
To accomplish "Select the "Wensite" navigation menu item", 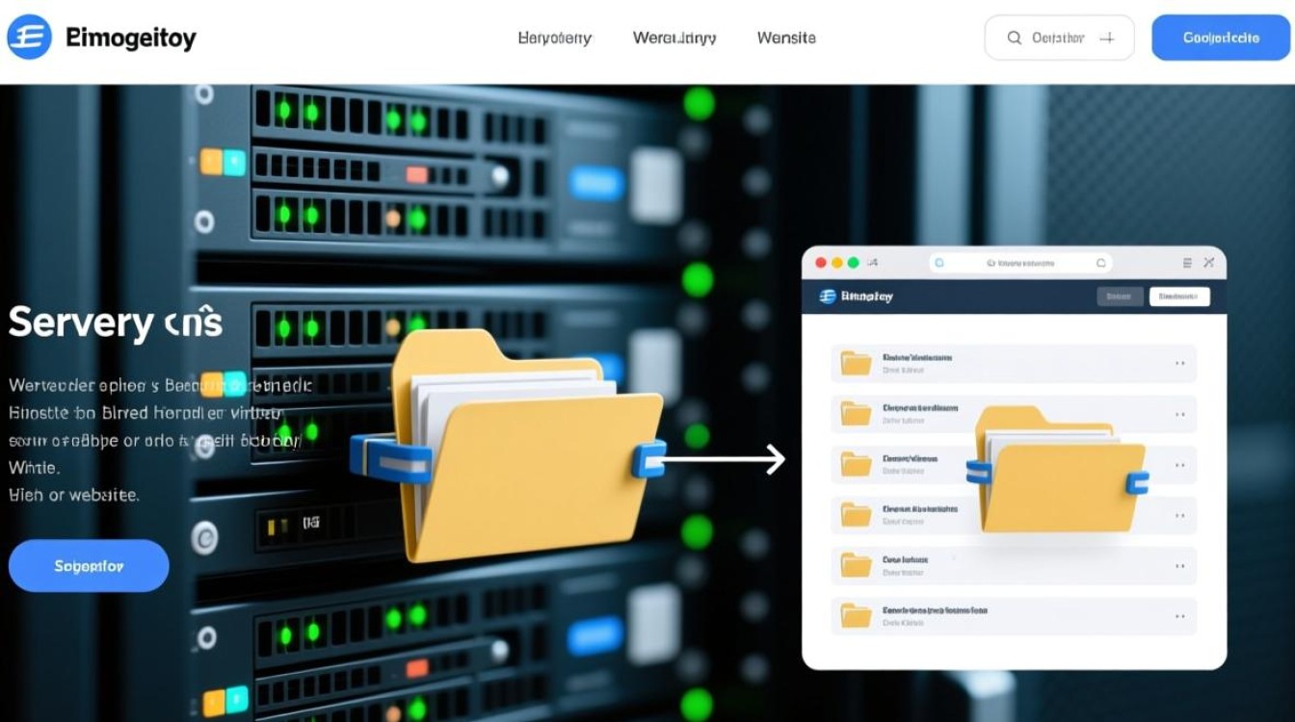I will (x=786, y=39).
